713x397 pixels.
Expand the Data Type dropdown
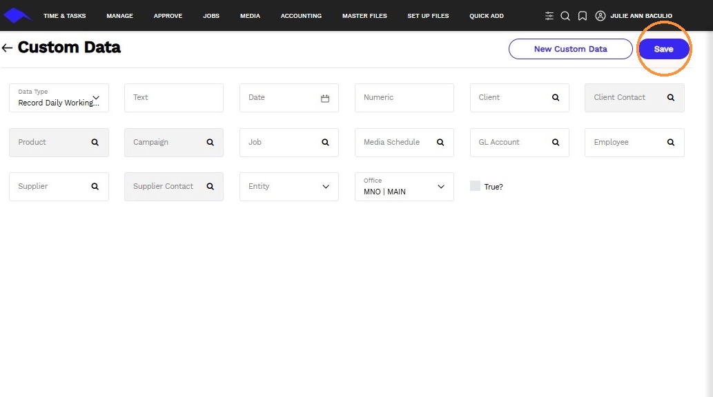[59, 98]
